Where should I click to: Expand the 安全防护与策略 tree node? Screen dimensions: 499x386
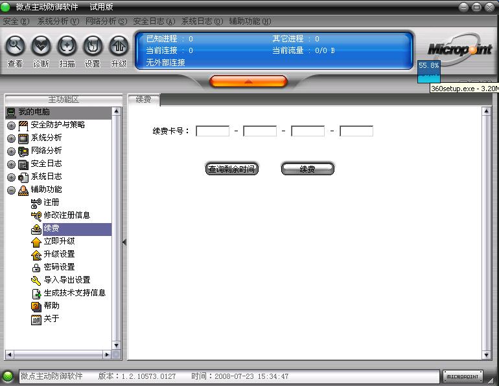(x=11, y=125)
